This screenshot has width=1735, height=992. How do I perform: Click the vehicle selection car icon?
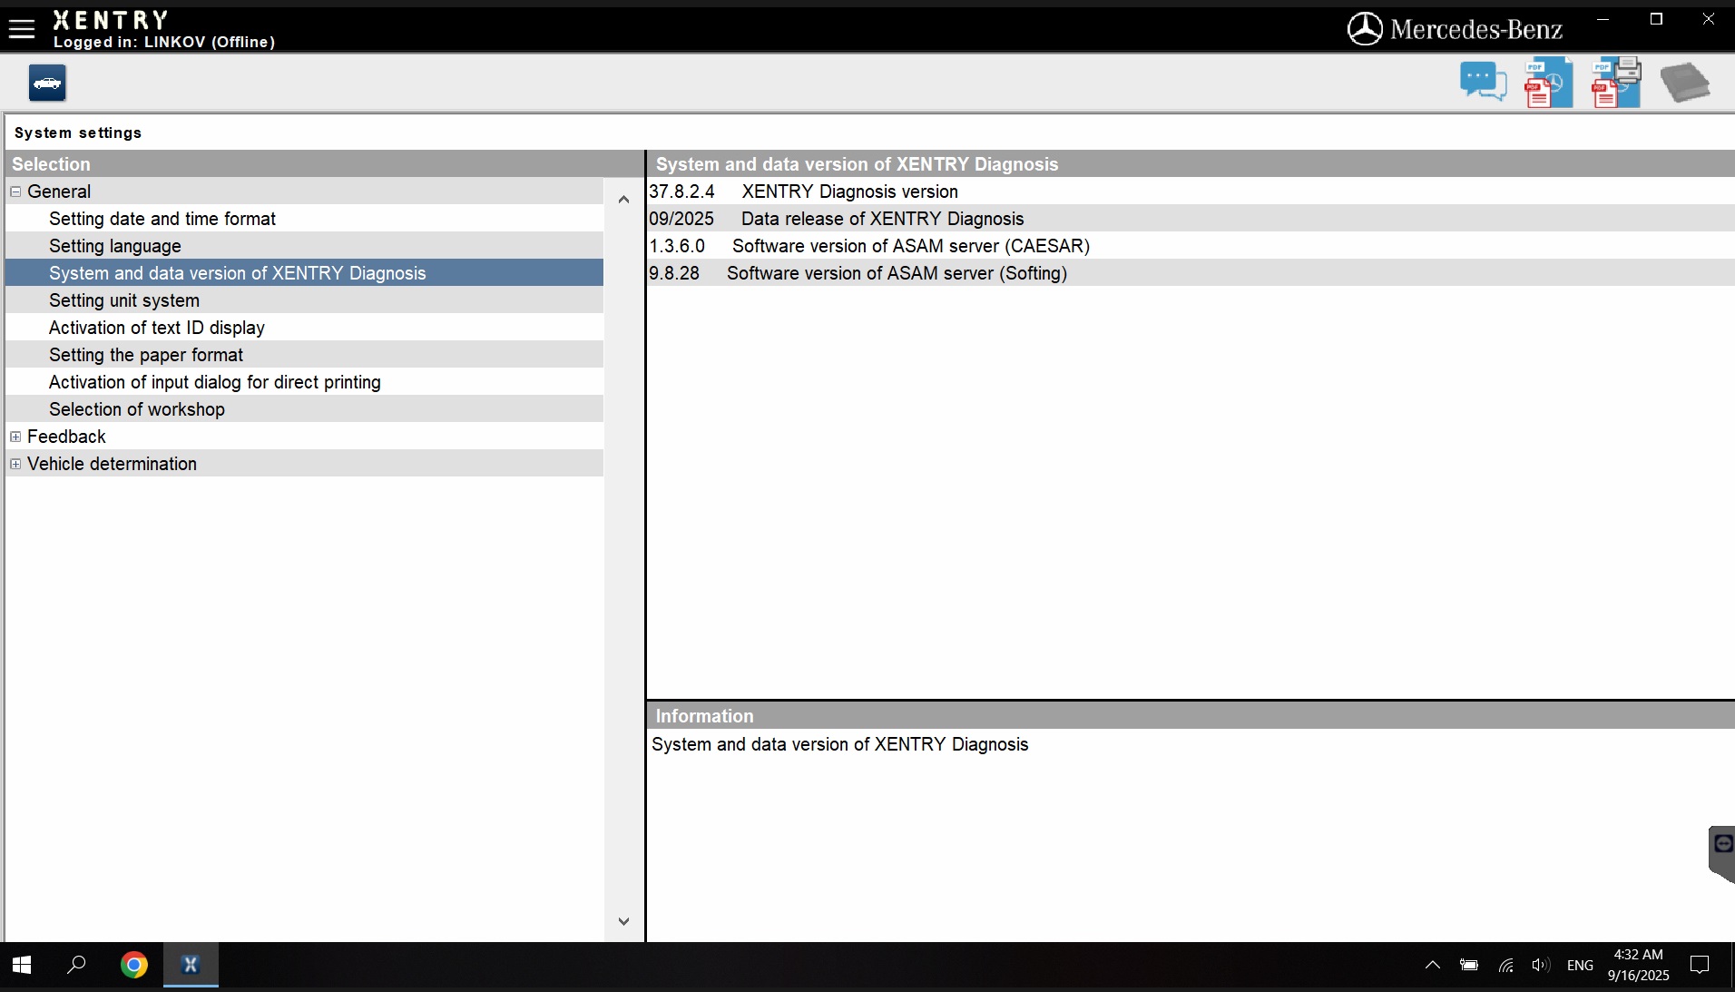tap(47, 83)
